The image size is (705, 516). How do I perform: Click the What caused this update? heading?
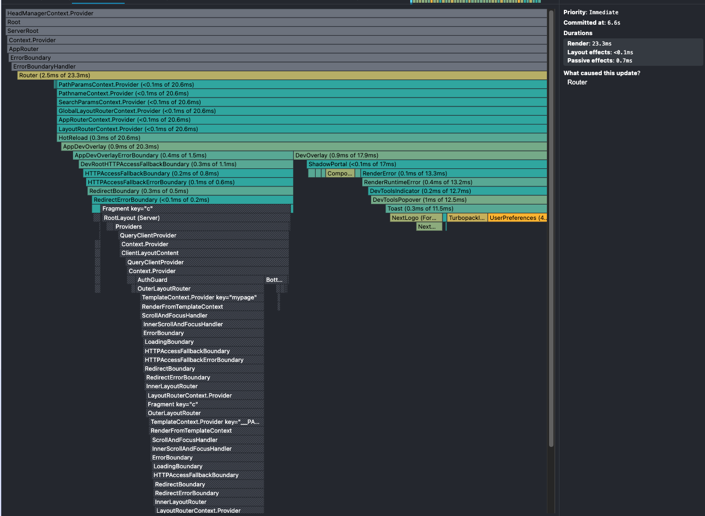[602, 73]
